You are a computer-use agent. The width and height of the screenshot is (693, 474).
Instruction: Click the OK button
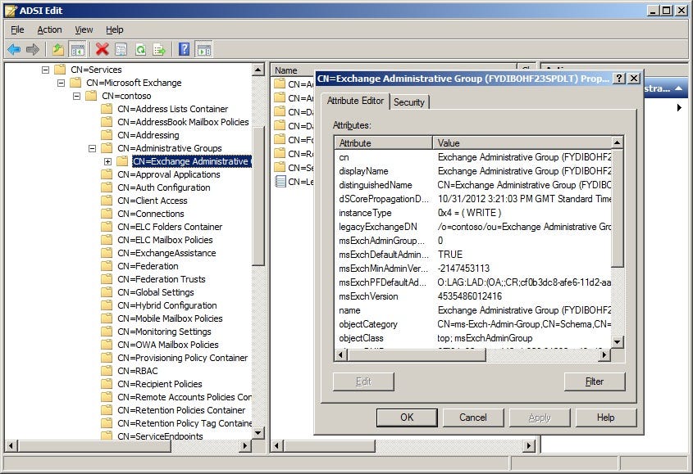[x=406, y=418]
